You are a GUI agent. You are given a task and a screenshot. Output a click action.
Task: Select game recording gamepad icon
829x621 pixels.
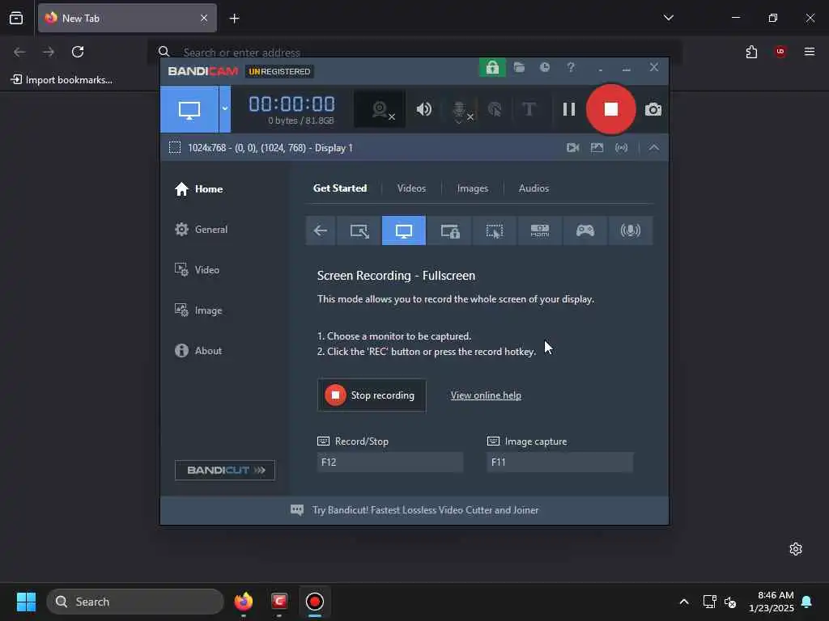tap(585, 230)
